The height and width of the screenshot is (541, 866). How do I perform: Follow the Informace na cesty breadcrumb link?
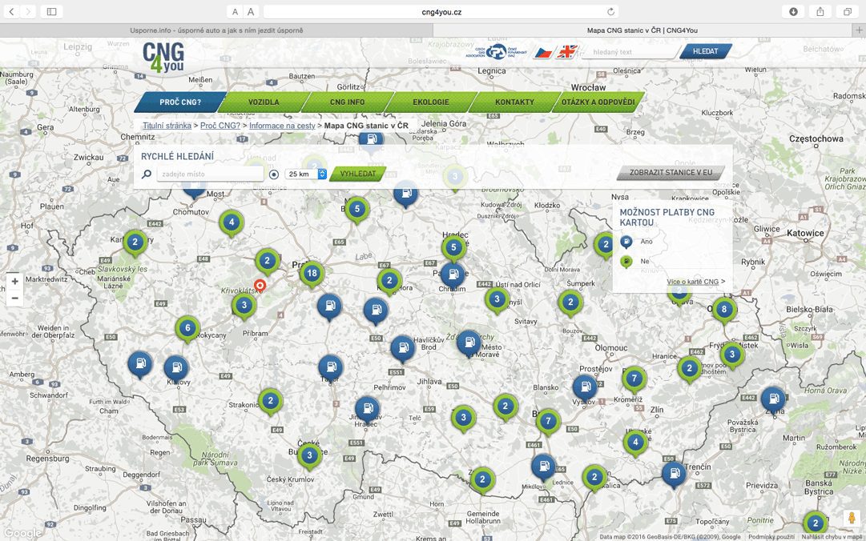pyautogui.click(x=282, y=126)
